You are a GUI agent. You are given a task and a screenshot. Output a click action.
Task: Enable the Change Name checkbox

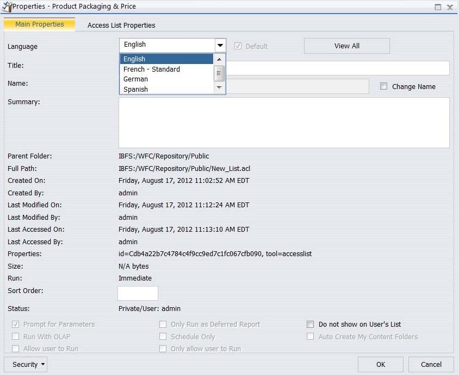384,86
